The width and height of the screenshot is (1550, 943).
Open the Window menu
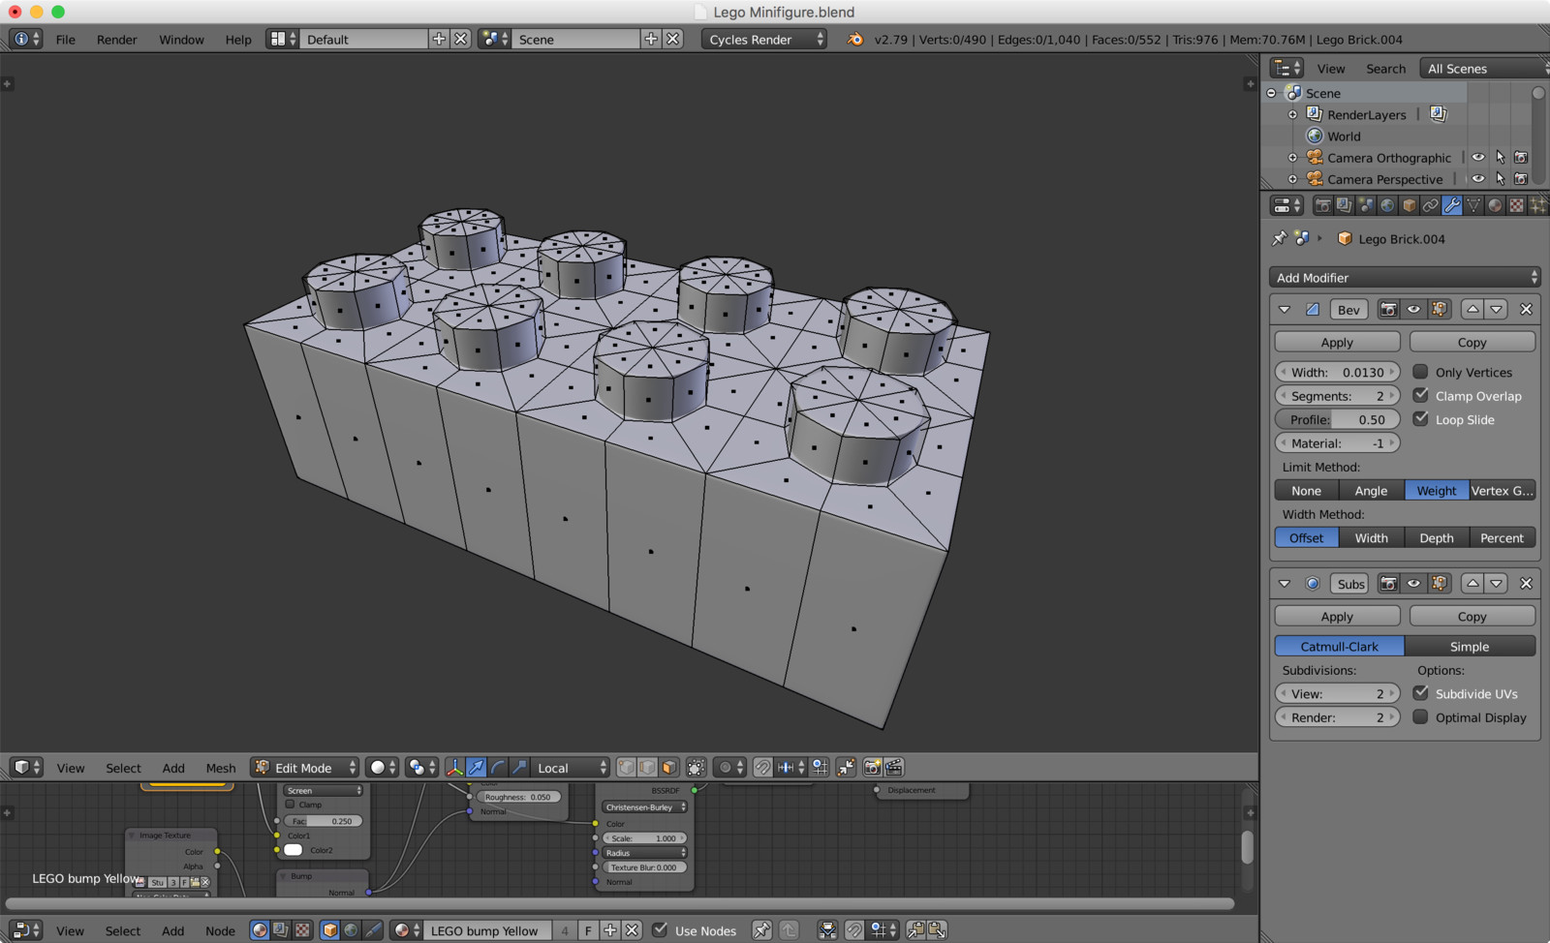[x=181, y=40]
